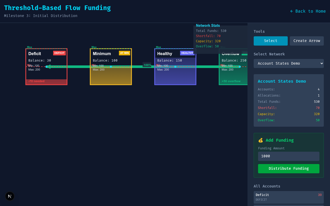Click the Distribute Funding button
Viewport: 330px width, 206px height.
point(288,168)
